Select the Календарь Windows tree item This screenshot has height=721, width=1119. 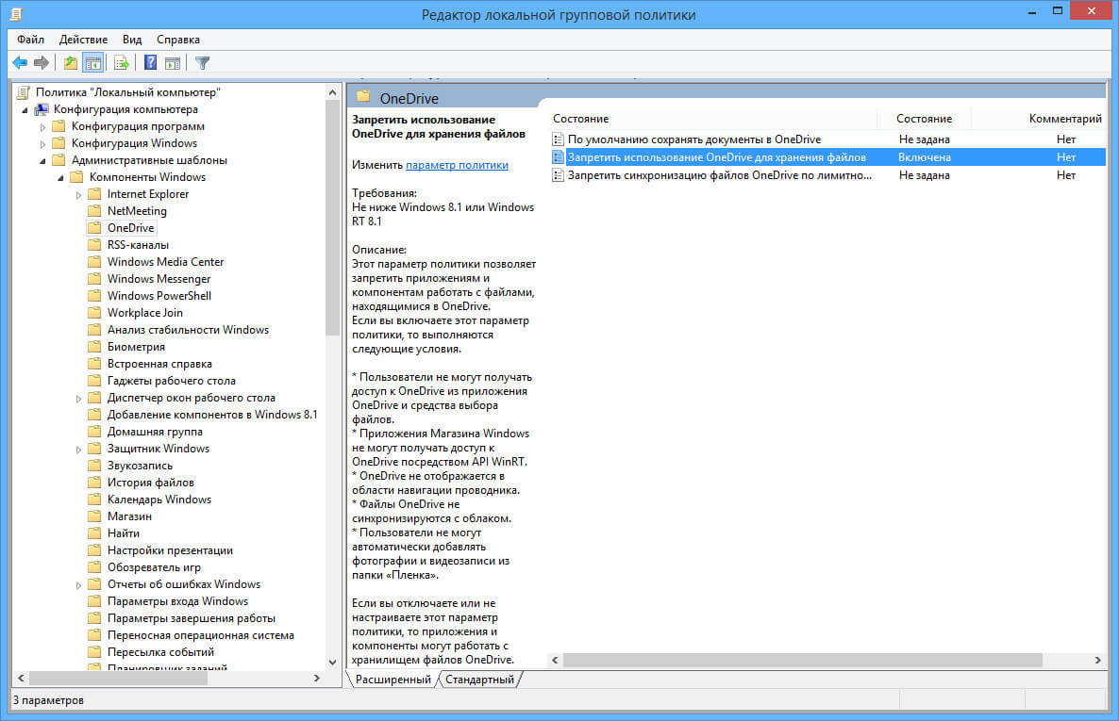pyautogui.click(x=159, y=500)
